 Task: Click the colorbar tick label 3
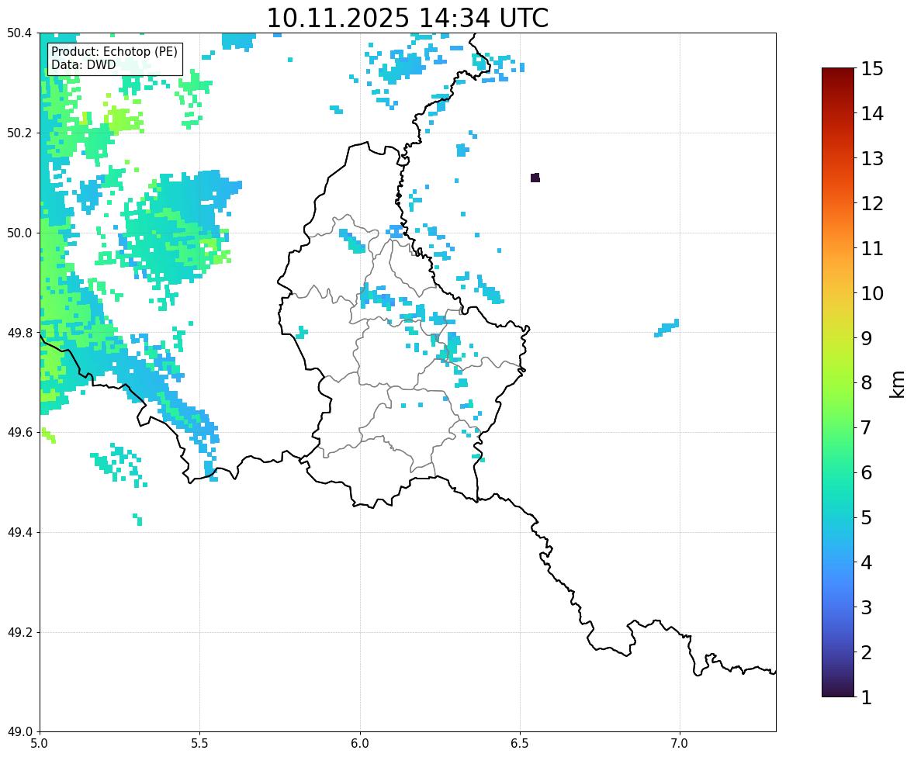click(x=867, y=607)
